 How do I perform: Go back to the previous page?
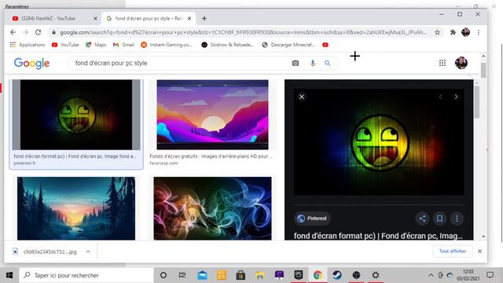tap(13, 32)
